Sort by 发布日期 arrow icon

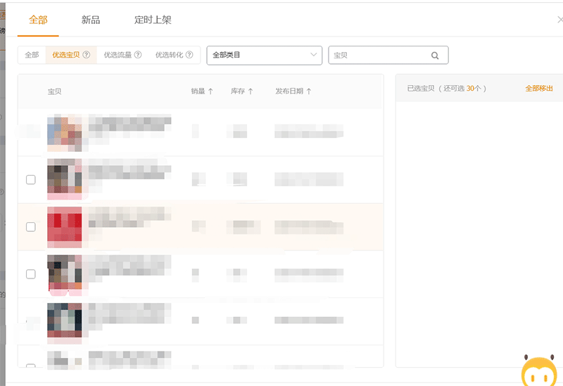(x=309, y=91)
